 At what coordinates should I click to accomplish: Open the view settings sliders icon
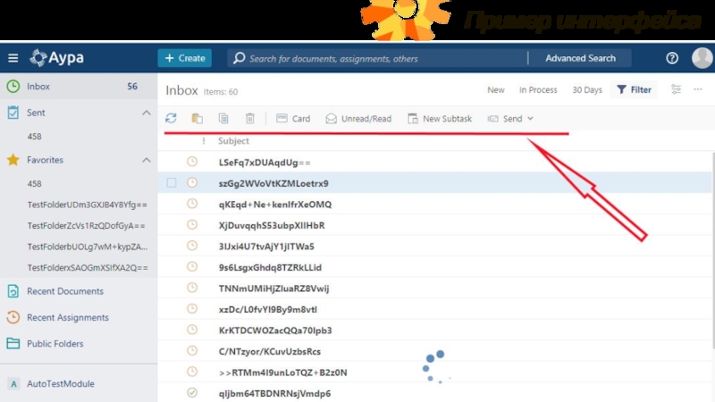[x=676, y=89]
